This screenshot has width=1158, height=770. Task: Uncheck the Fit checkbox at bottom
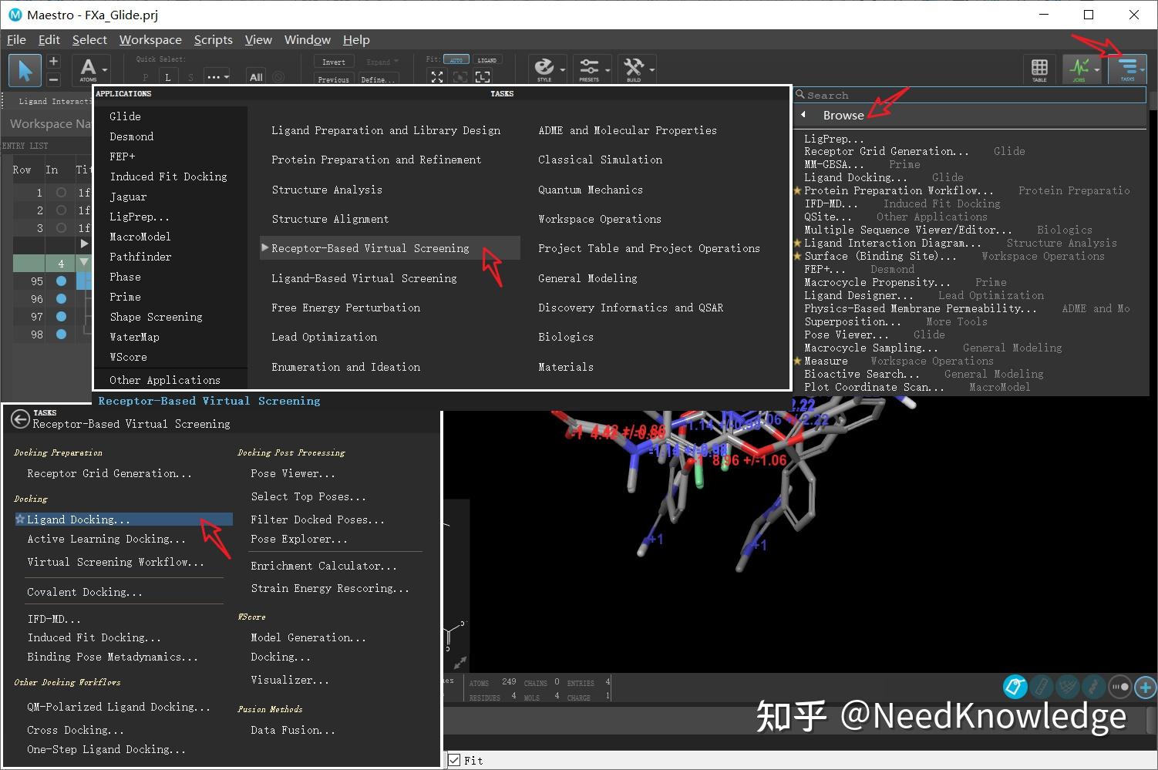454,760
